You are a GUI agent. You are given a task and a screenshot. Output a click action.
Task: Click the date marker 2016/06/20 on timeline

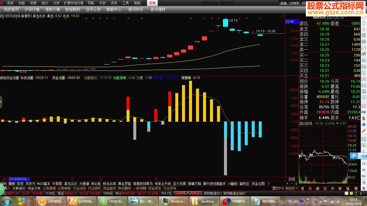[x=19, y=179]
